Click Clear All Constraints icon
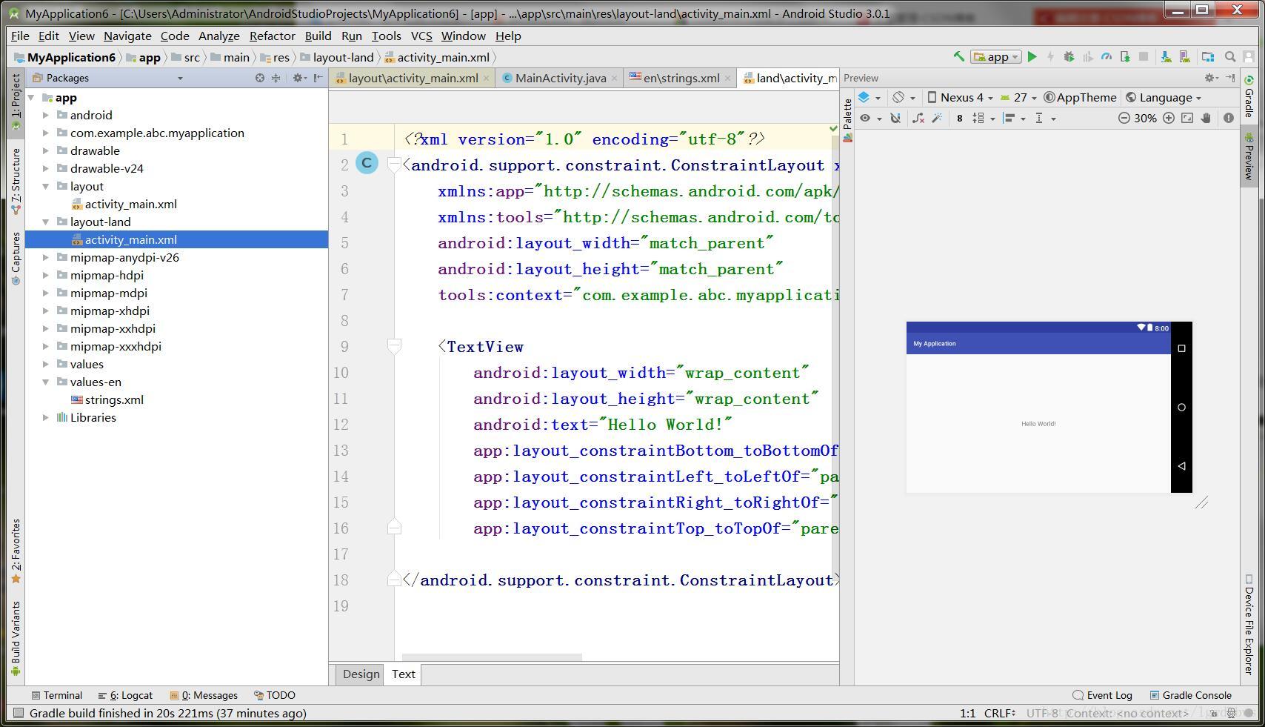This screenshot has width=1265, height=727. click(918, 118)
